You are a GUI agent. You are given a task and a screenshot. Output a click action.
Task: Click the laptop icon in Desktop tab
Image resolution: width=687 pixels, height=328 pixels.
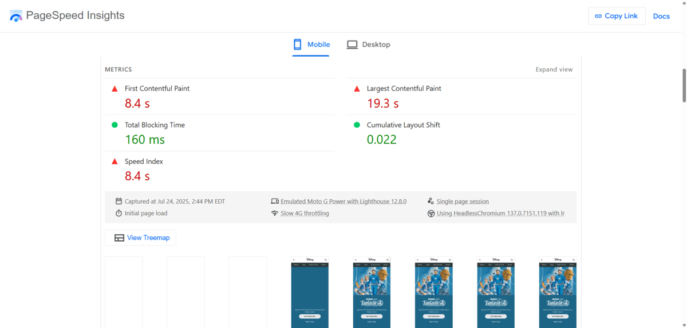pyautogui.click(x=352, y=45)
